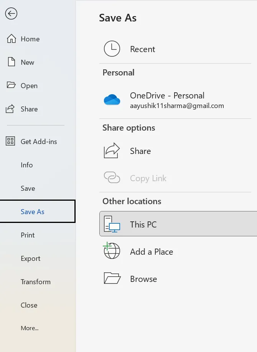Click the Add a Place globe icon
Viewport: 257px width, 352px height.
pyautogui.click(x=112, y=250)
